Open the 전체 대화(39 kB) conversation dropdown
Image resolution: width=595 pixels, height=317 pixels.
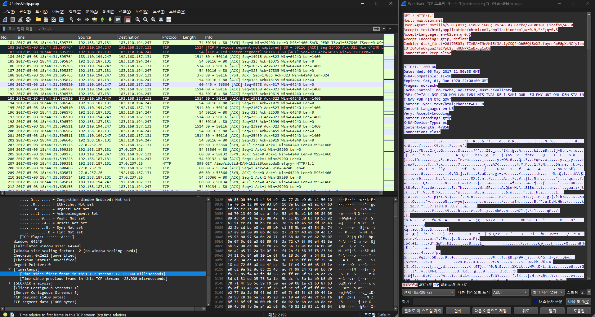click(x=428, y=292)
